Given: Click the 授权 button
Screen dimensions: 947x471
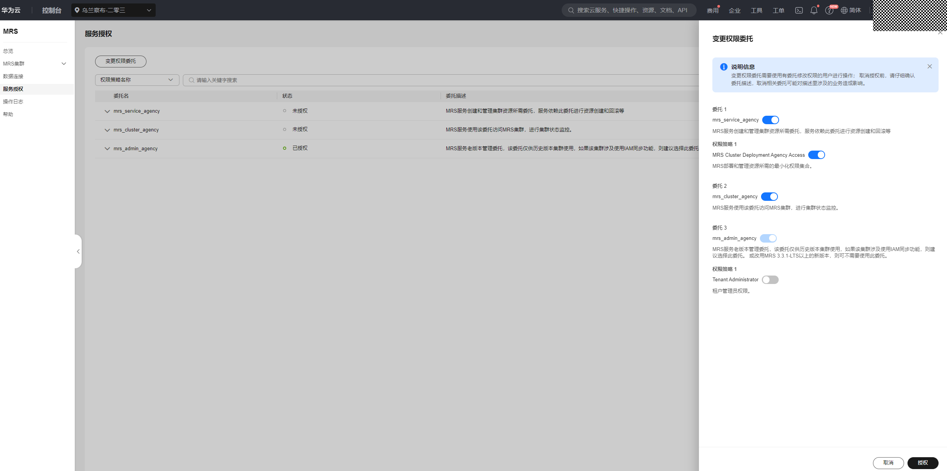Looking at the screenshot, I should click(x=923, y=463).
